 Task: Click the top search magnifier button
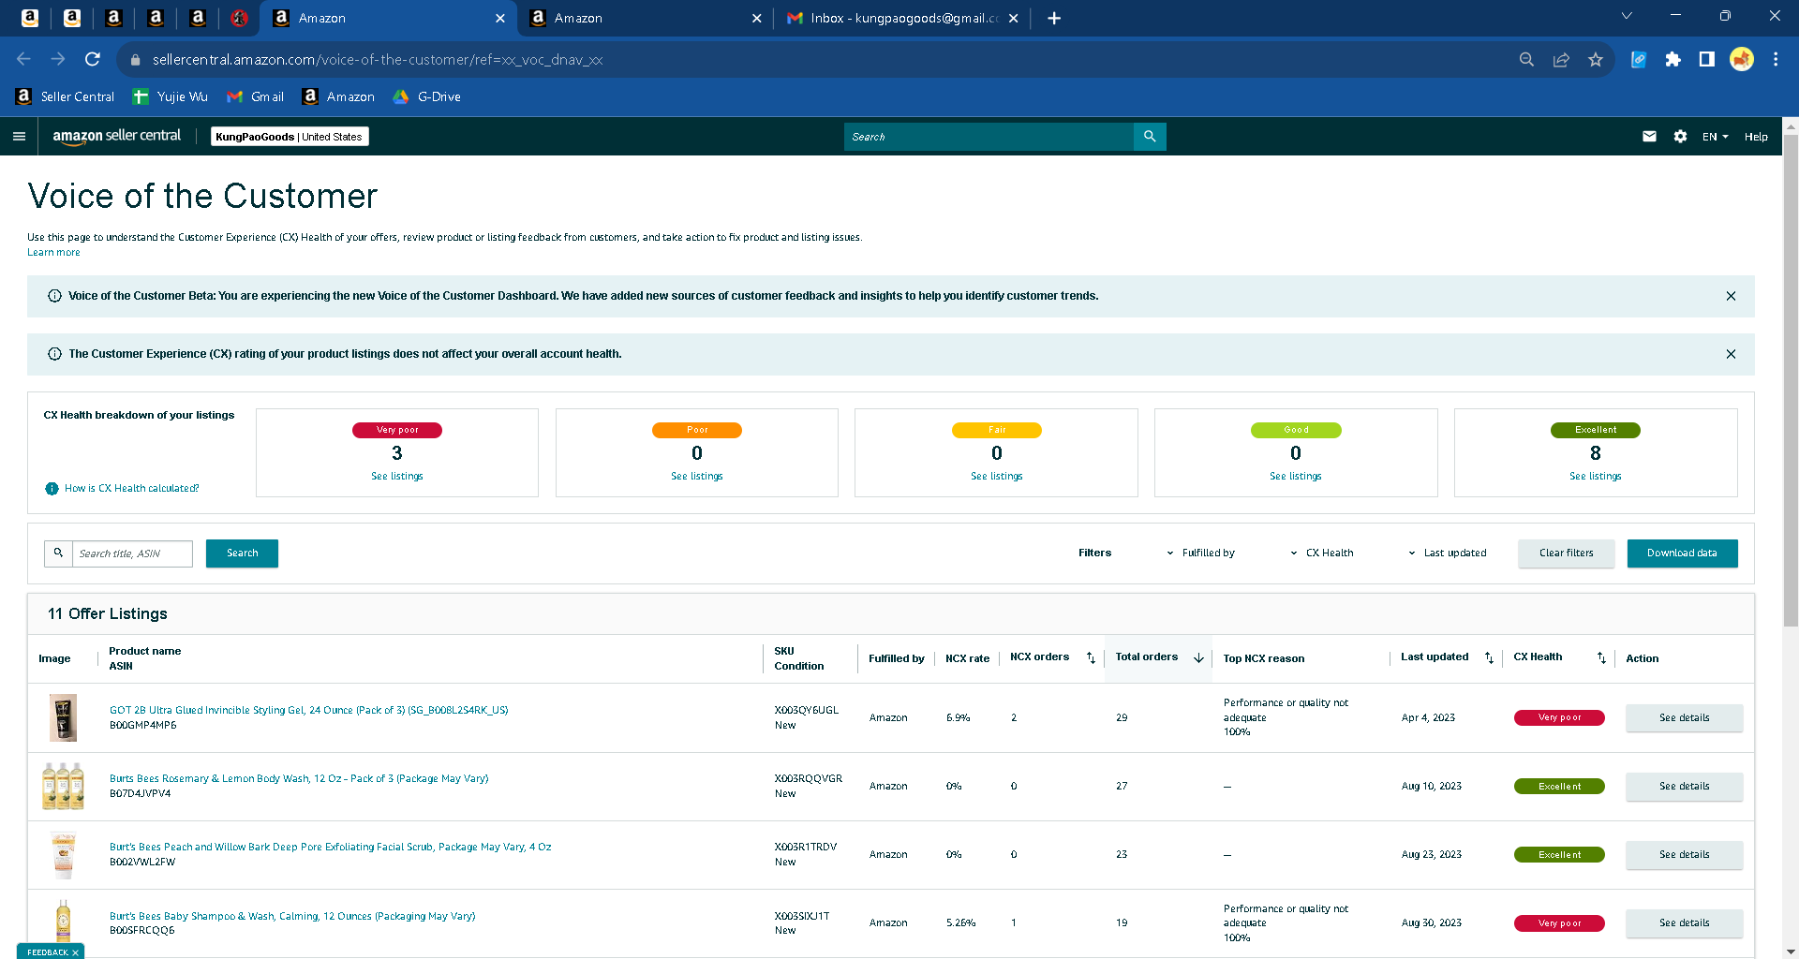pos(1150,137)
